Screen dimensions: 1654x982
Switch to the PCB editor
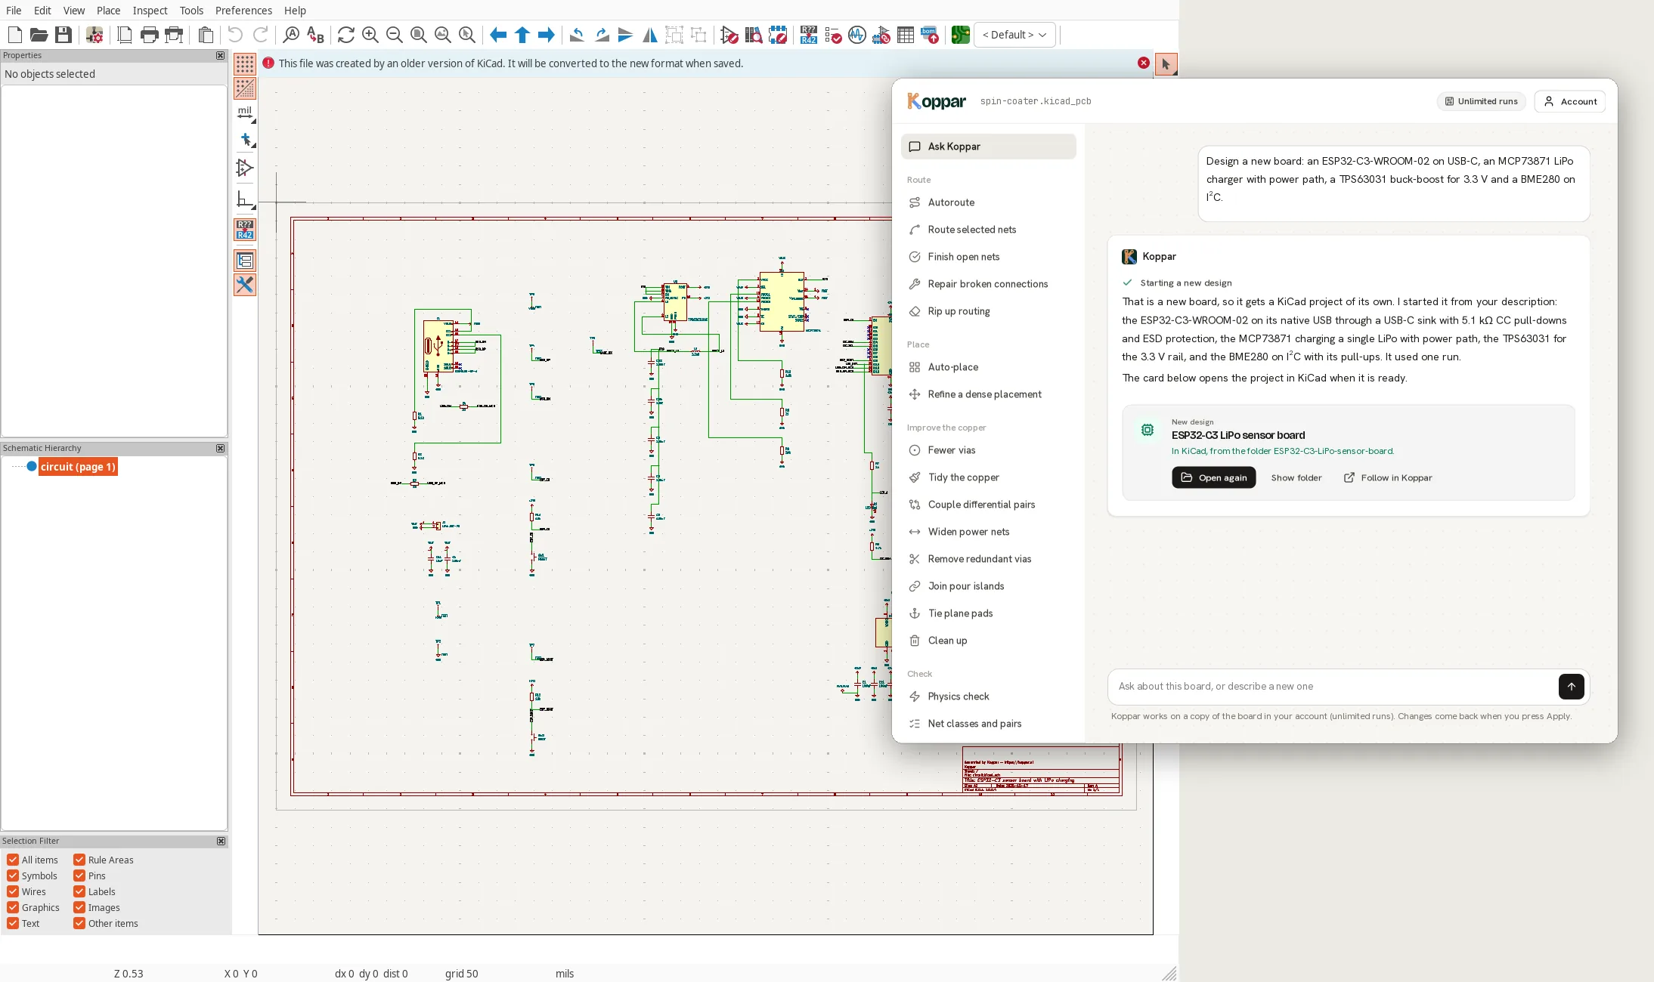(960, 35)
